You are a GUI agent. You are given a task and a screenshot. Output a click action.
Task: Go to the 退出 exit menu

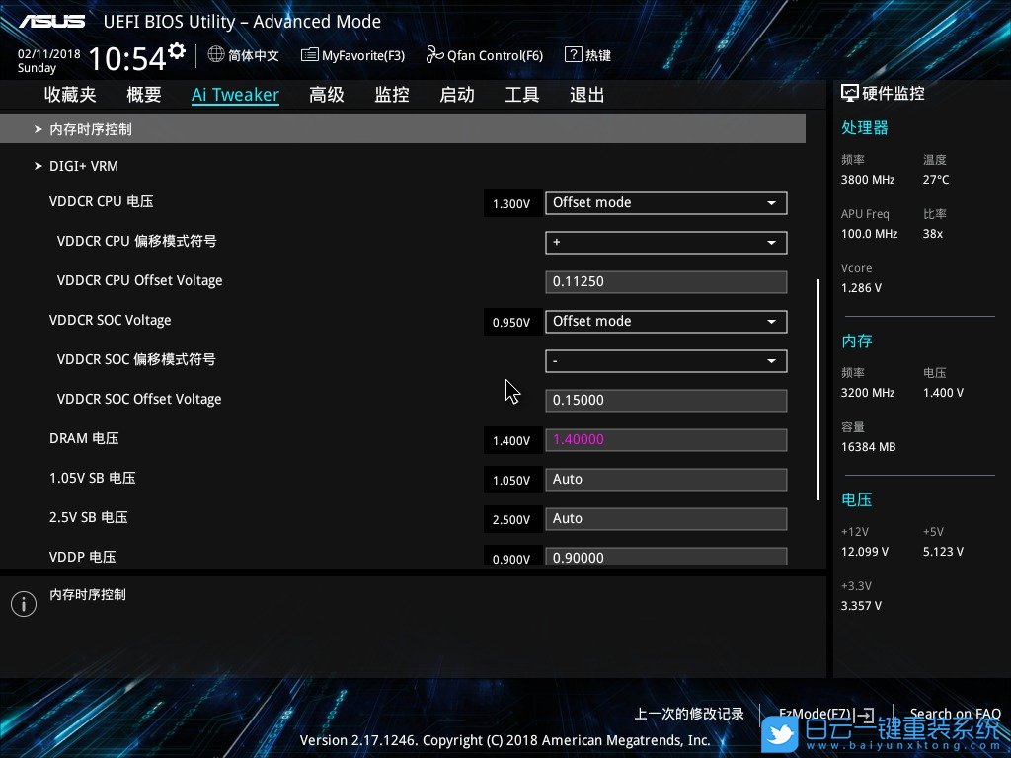(585, 94)
